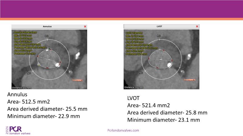
Task: Click the Distance 3.0 mm readout in LVOT
Action: pyautogui.click(x=133, y=87)
